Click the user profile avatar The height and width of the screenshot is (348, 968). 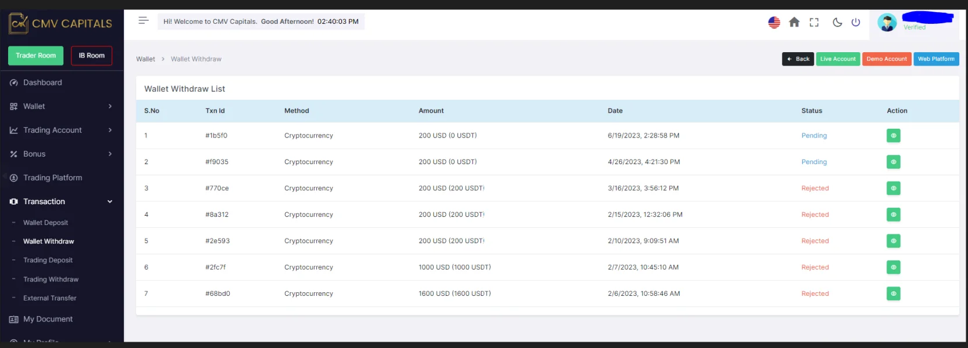pos(887,23)
